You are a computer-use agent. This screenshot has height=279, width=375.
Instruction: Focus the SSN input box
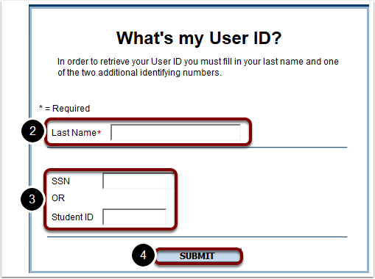point(139,181)
